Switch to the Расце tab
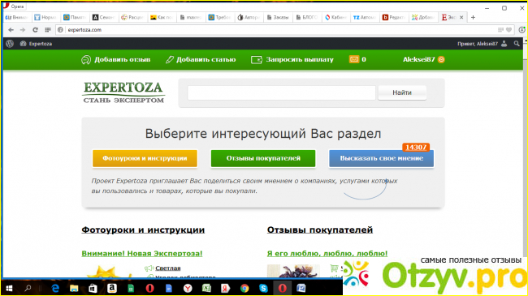Image resolution: width=528 pixels, height=296 pixels. (x=132, y=17)
